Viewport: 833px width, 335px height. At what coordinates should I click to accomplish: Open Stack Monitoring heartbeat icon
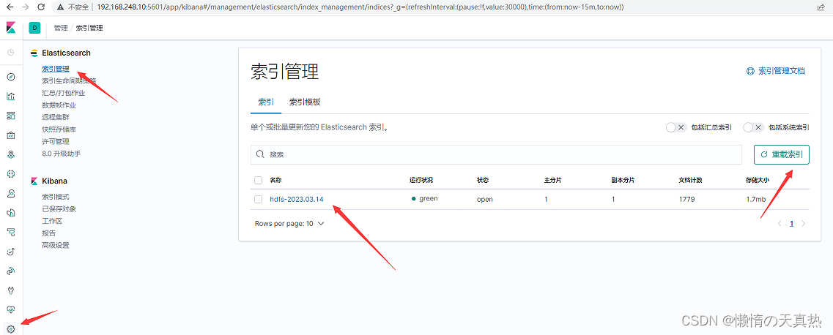coord(11,309)
